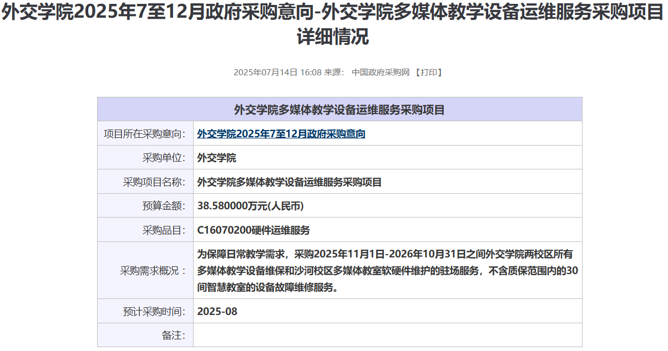Click the C16070200硬件运维服务 category value
This screenshot has height=351, width=668.
pos(254,230)
